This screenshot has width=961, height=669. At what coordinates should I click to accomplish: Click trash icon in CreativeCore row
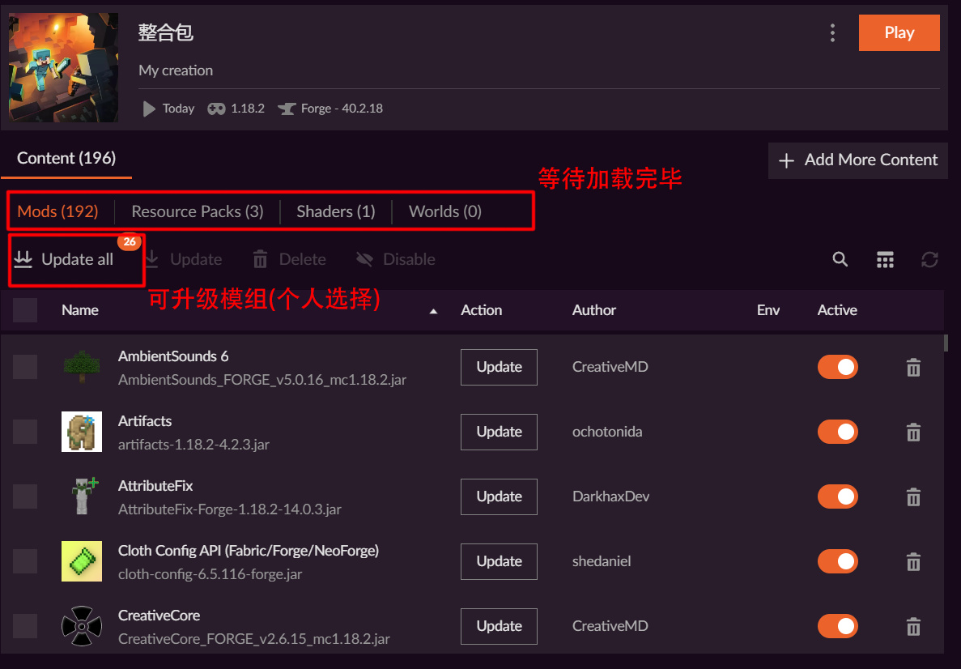coord(913,627)
